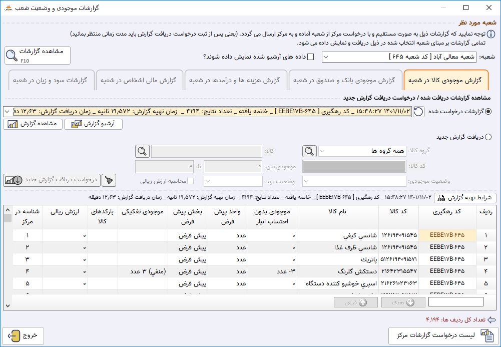
Task: Click the magnifier icon beside product group
Action: tap(309, 151)
